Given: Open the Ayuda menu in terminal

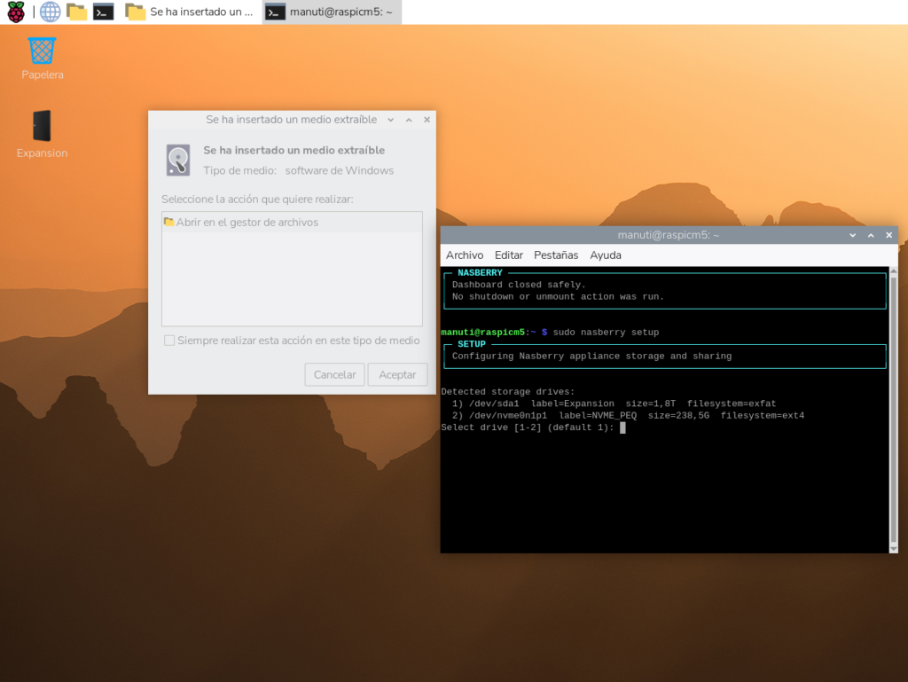Looking at the screenshot, I should click(x=605, y=255).
